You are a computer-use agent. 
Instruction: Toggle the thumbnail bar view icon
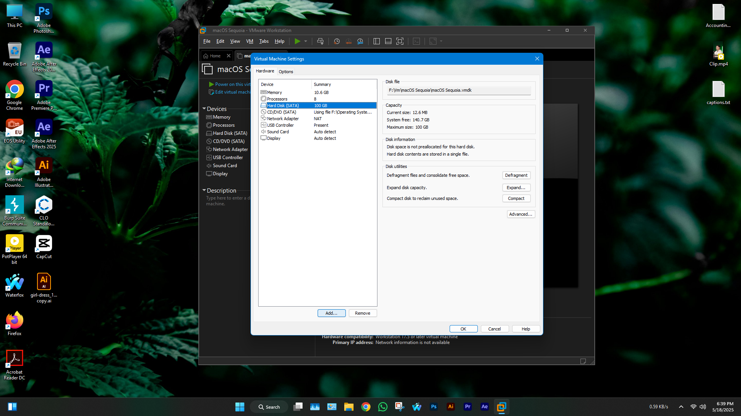click(x=388, y=41)
